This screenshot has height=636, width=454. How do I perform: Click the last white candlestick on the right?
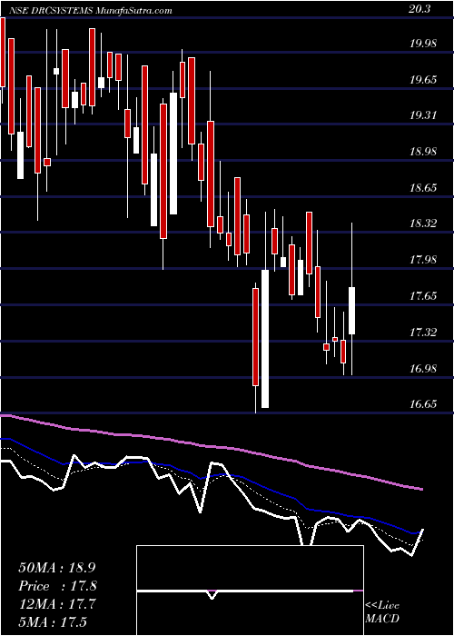click(352, 311)
